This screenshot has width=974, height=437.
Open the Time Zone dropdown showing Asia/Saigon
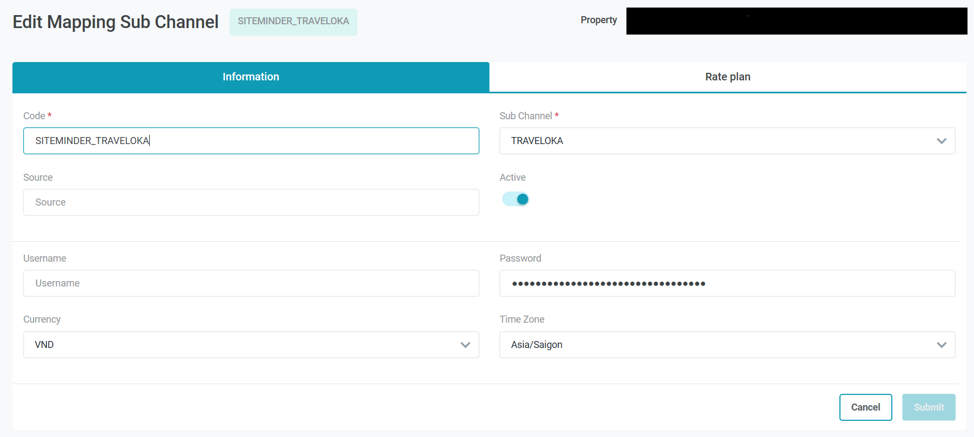[728, 345]
